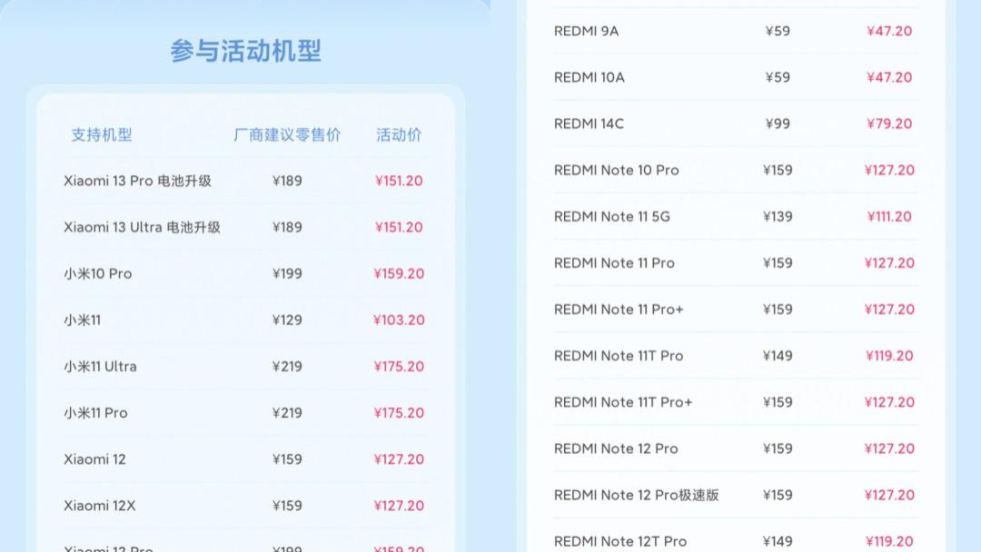Click the ¥189 price of Xiaomi 13 Pro
This screenshot has width=981, height=552.
point(287,181)
